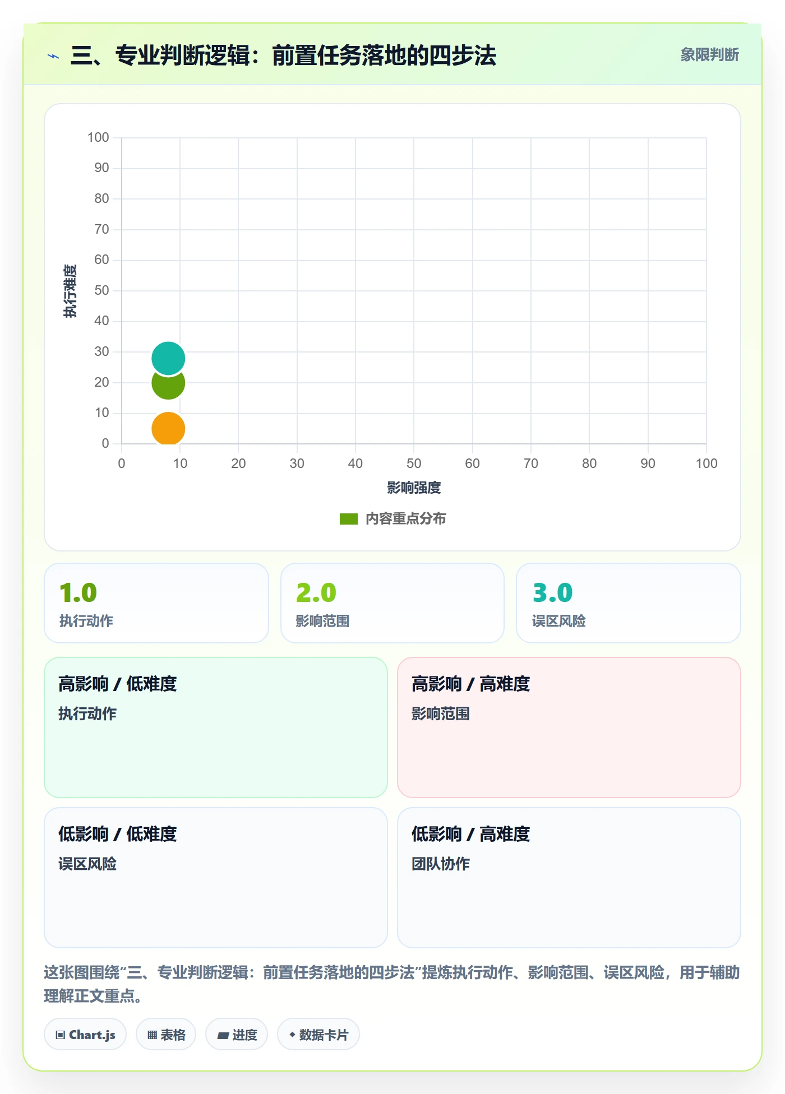The width and height of the screenshot is (785, 1094).
Task: Open the 高影响 / 低难度 quadrant card
Action: click(216, 727)
